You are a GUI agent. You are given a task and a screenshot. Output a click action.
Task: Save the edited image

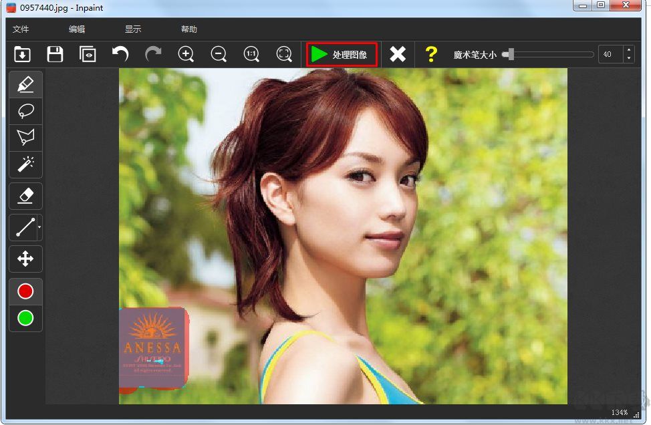pos(55,54)
